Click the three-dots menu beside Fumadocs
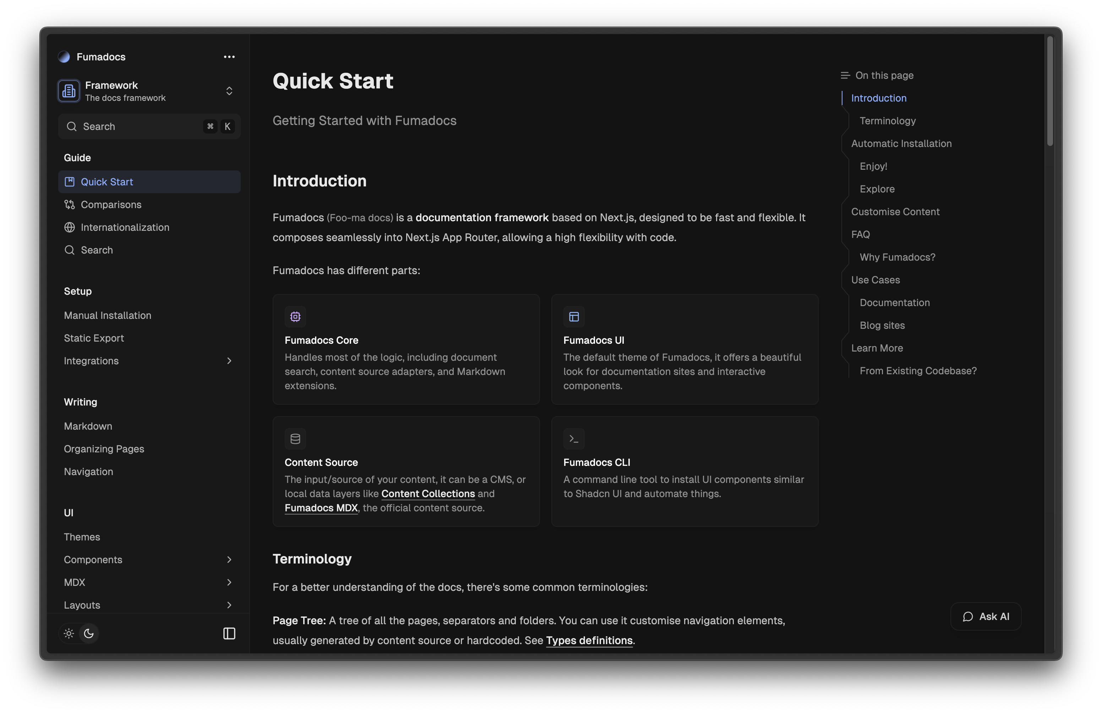 tap(229, 57)
